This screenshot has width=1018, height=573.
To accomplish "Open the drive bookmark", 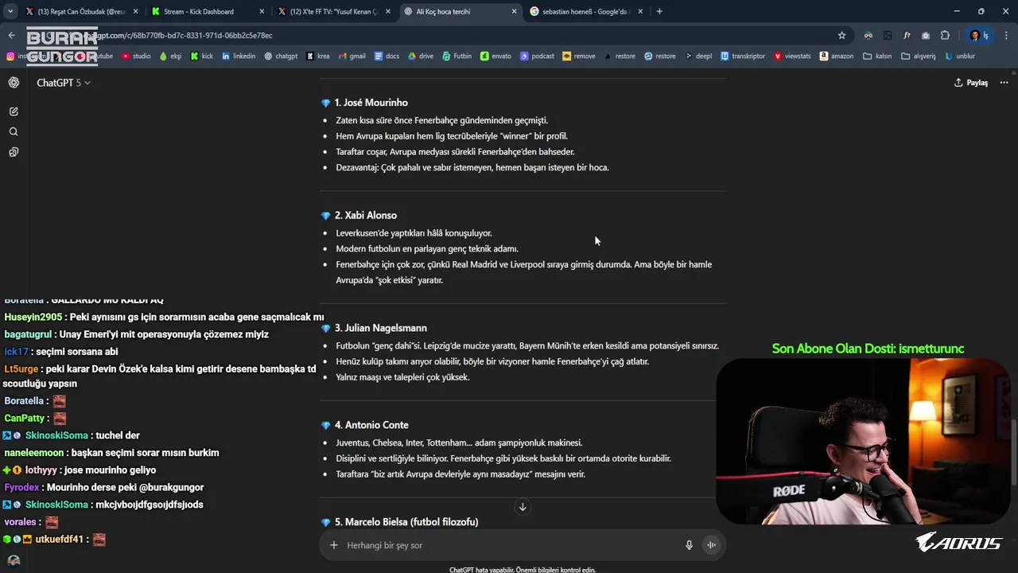I will tap(421, 57).
